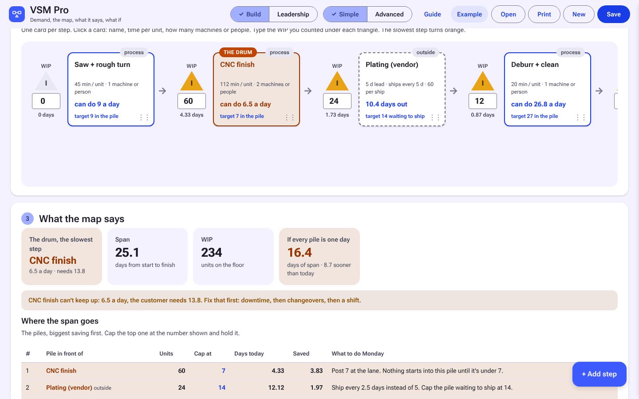Edit the WIP field showing 12
Screen dimensions: 639x399
pos(483,101)
